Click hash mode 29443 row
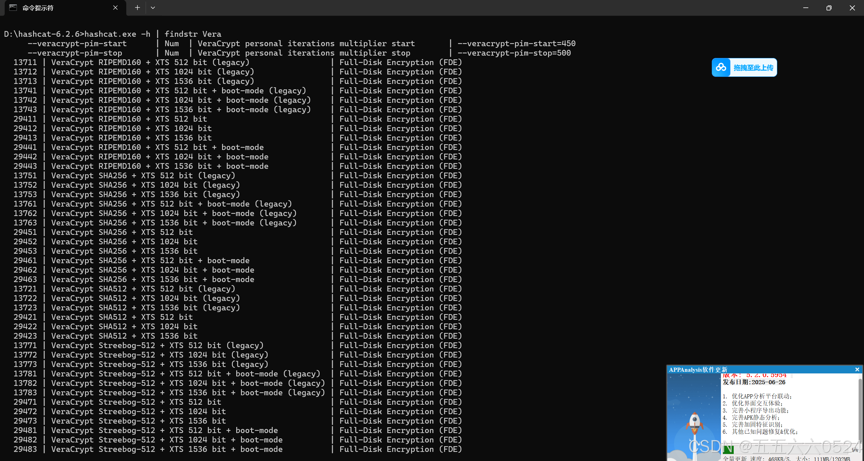The image size is (864, 461). pyautogui.click(x=238, y=166)
